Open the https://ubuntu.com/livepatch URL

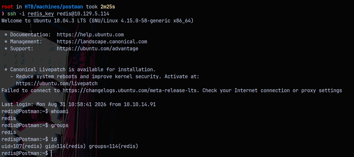(x=57, y=83)
